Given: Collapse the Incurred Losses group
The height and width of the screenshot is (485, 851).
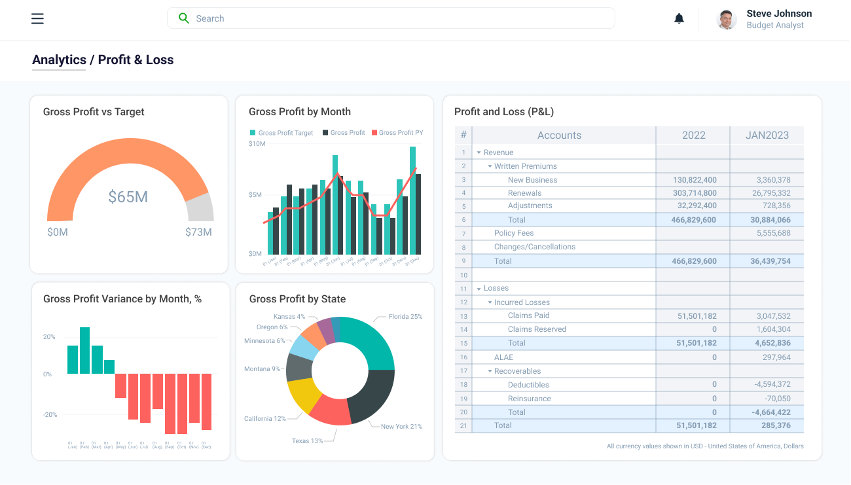Looking at the screenshot, I should (x=490, y=302).
